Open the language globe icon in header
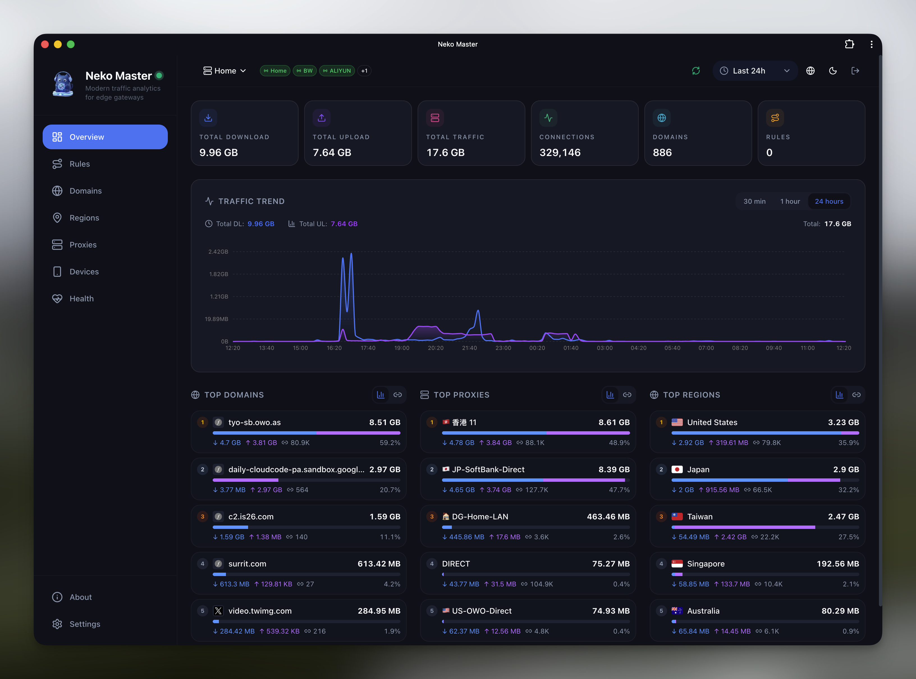The width and height of the screenshot is (916, 679). click(810, 71)
